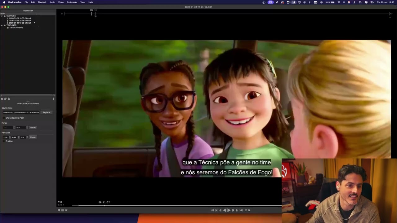The width and height of the screenshot is (397, 223).
Task: Click the stepper of first Pan/Zoom value
Action: [x=10, y=137]
